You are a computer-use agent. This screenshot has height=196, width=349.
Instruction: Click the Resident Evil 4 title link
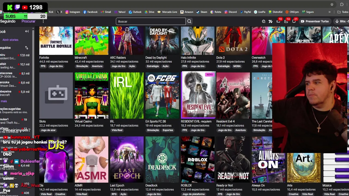(x=225, y=121)
